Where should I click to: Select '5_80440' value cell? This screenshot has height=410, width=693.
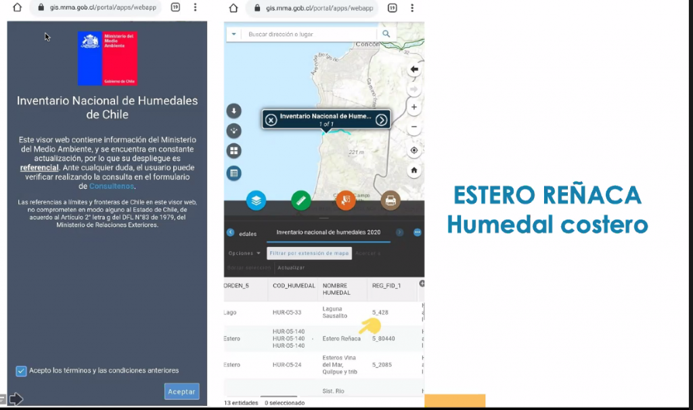pos(383,338)
